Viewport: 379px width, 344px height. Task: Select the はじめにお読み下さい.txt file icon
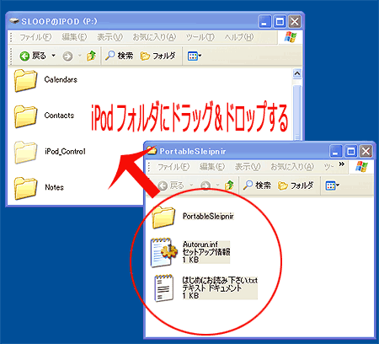point(163,288)
